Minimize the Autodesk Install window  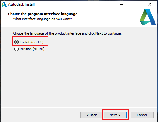click(121, 4)
